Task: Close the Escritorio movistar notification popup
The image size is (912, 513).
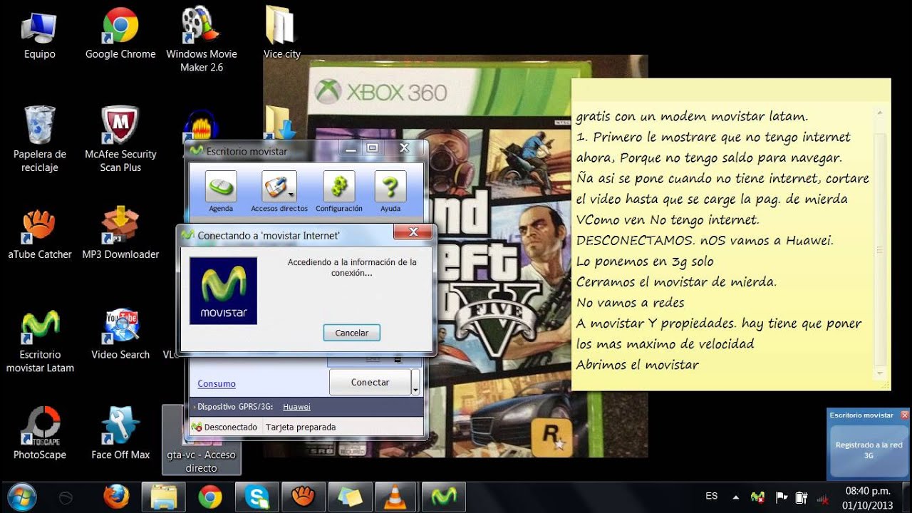Action: point(904,415)
